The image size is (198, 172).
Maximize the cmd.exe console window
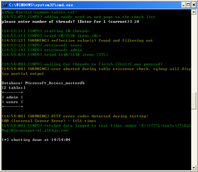point(188,5)
